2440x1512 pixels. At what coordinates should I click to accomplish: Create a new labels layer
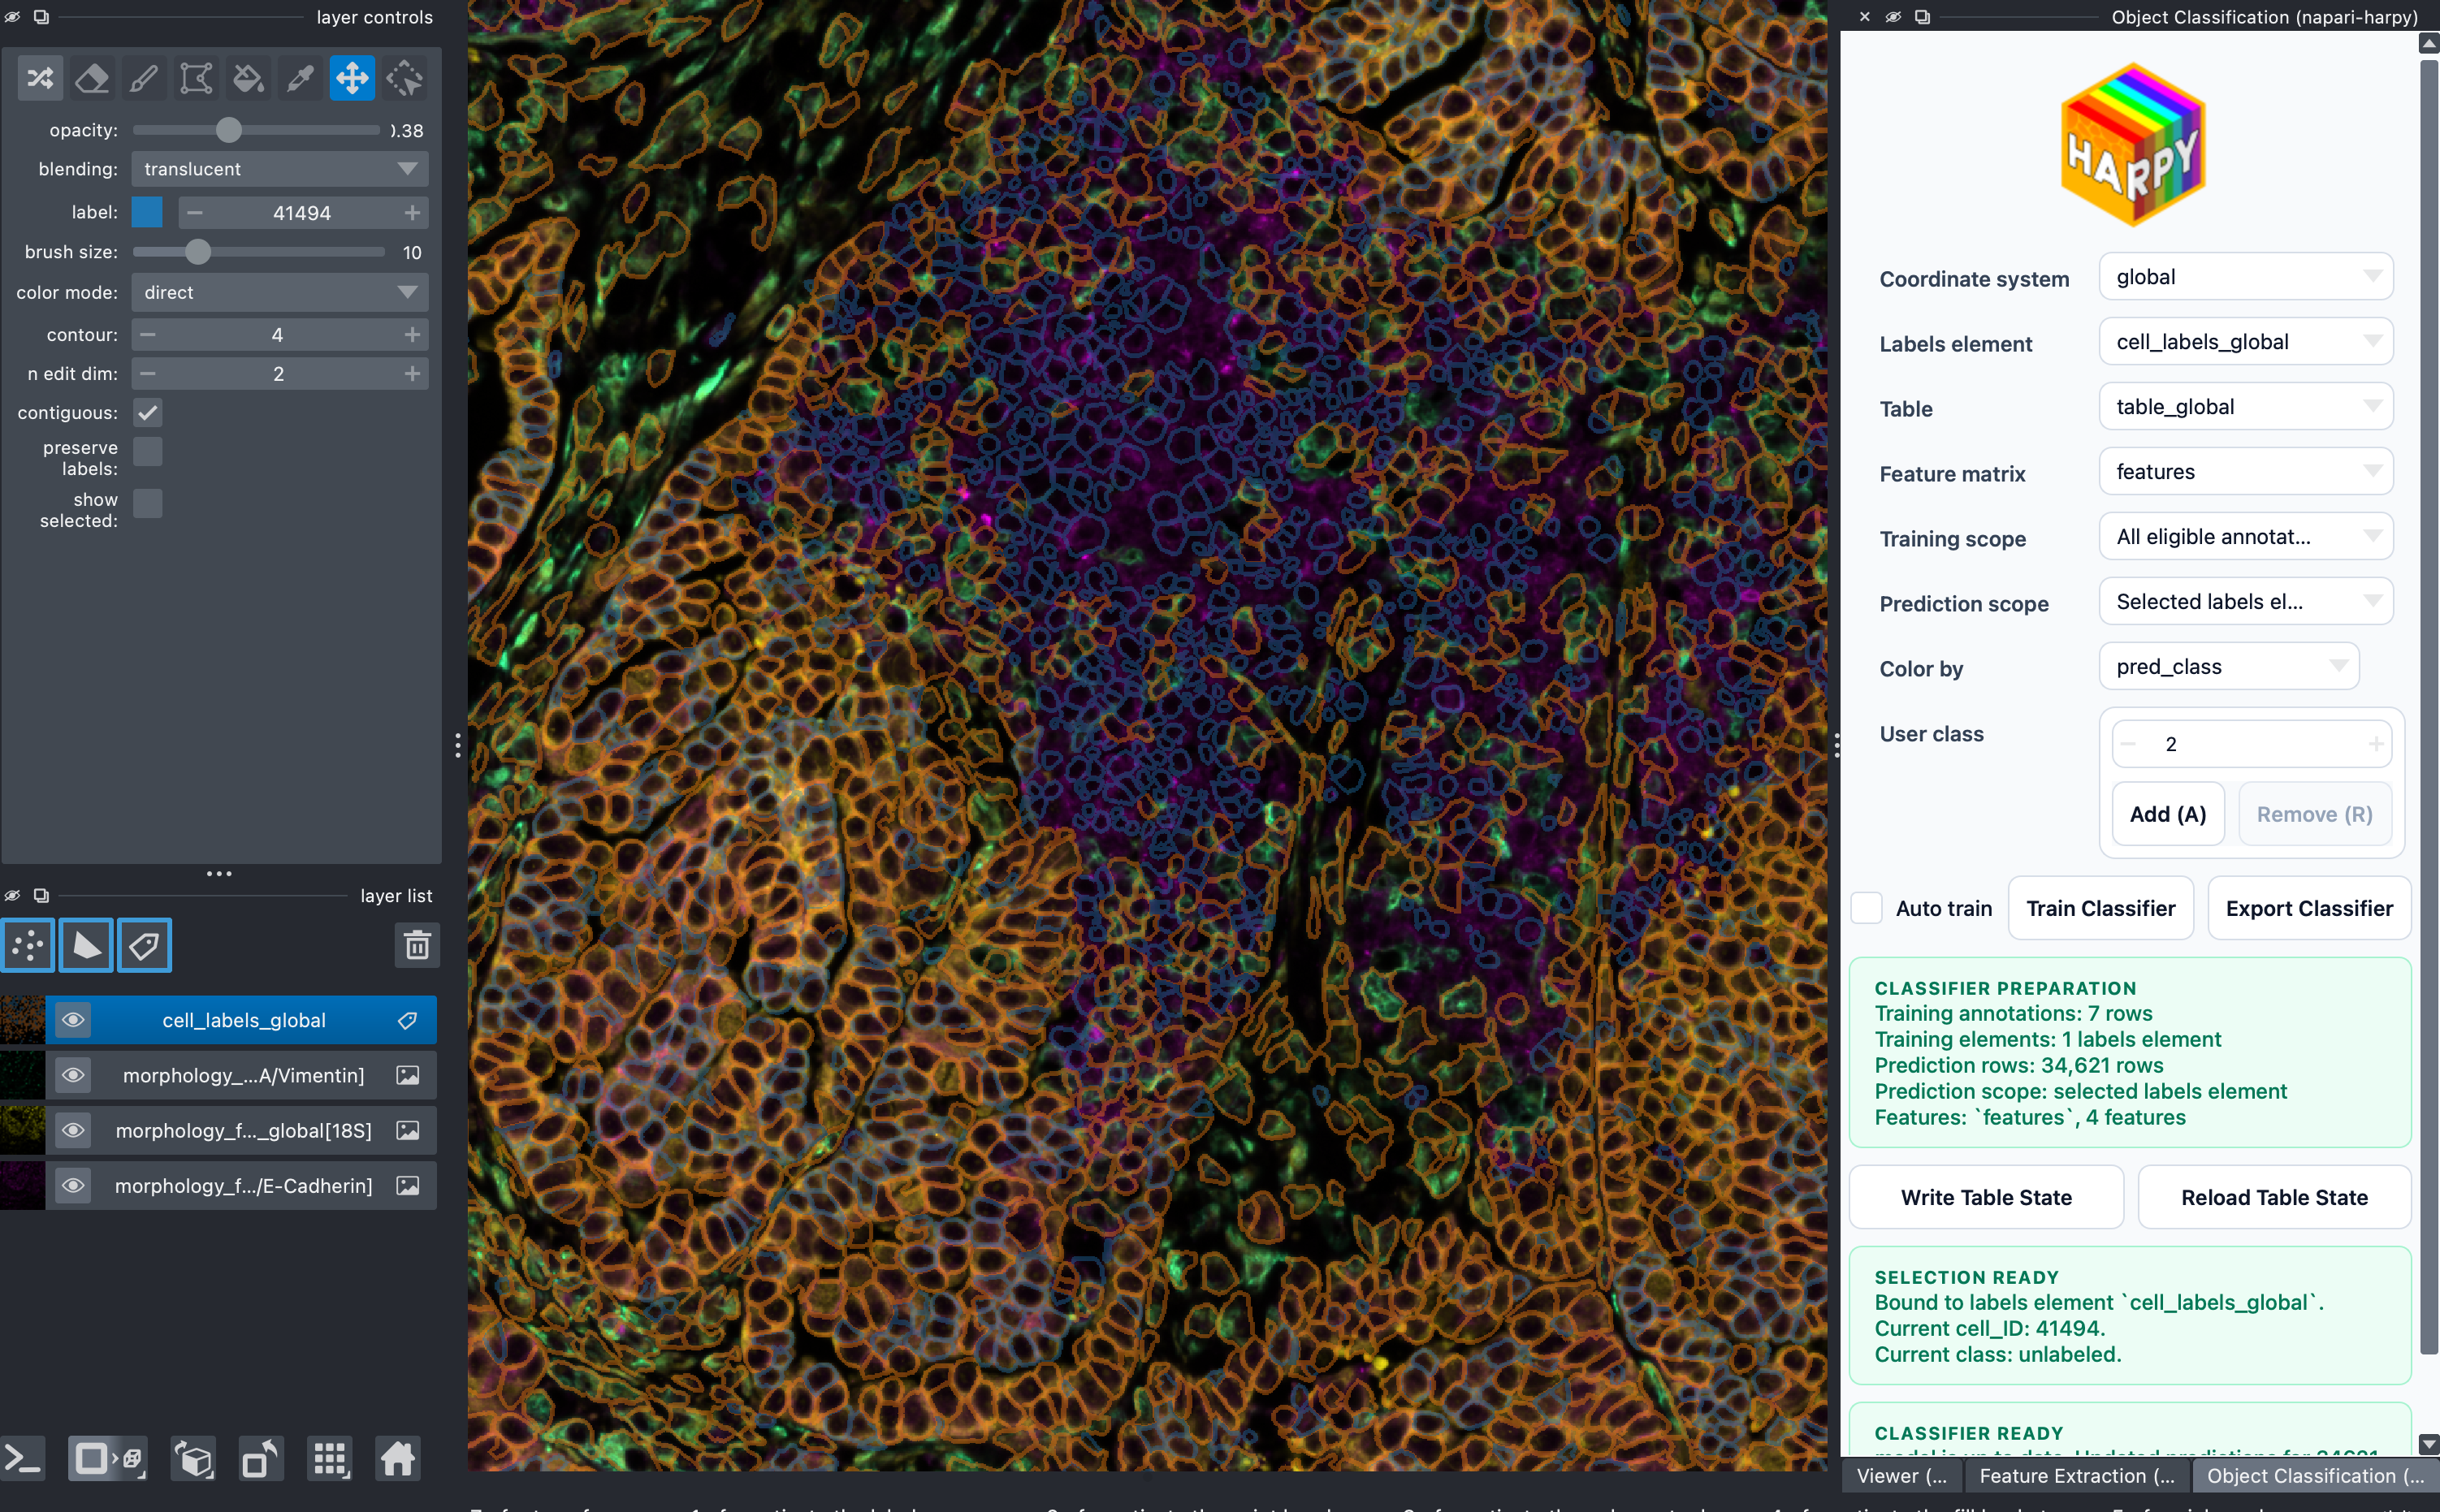click(x=144, y=945)
